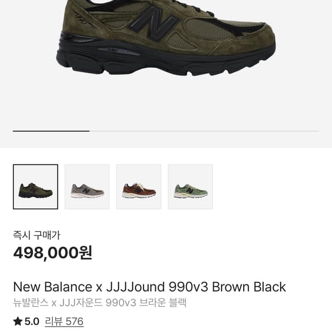Click the 990 embroidery on shoe heel
The height and width of the screenshot is (332, 332).
(x=81, y=19)
